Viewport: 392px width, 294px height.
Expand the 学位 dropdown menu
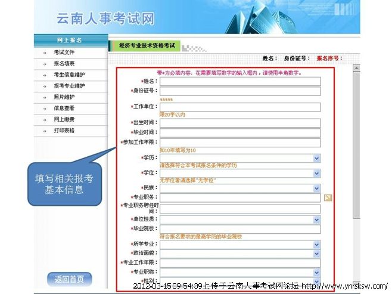316,173
